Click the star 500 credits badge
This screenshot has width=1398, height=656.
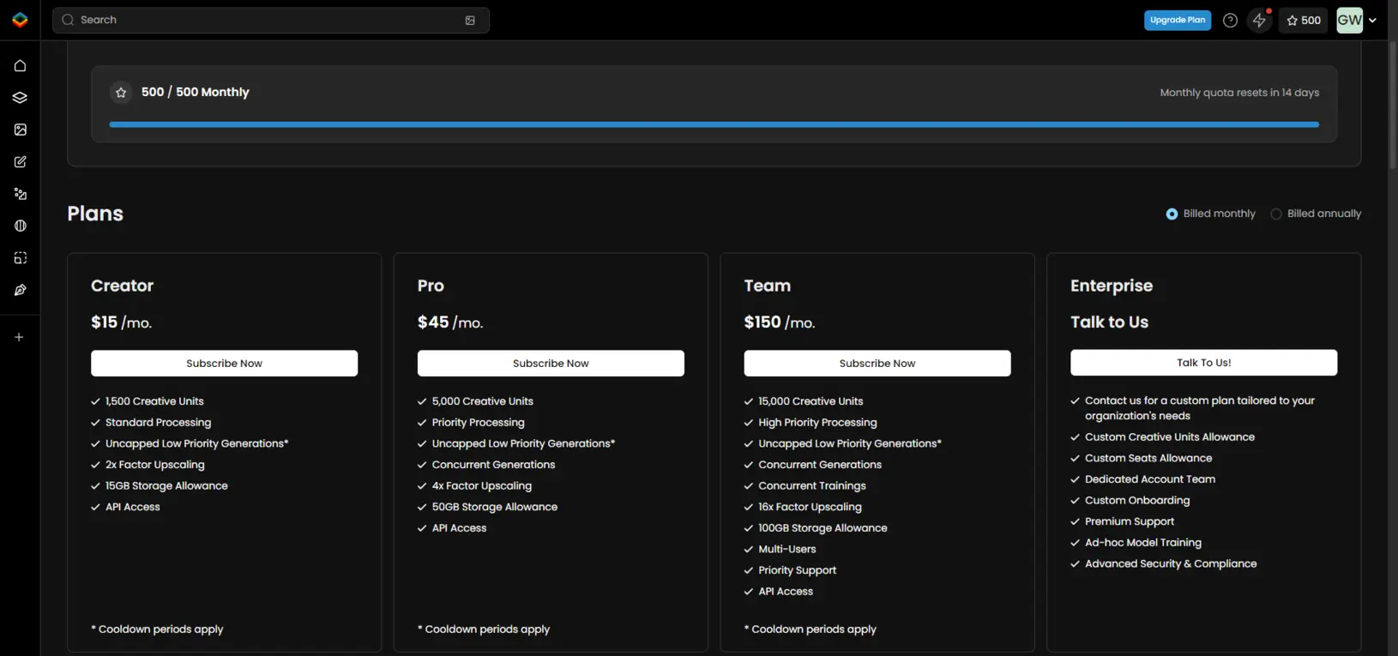[1304, 21]
